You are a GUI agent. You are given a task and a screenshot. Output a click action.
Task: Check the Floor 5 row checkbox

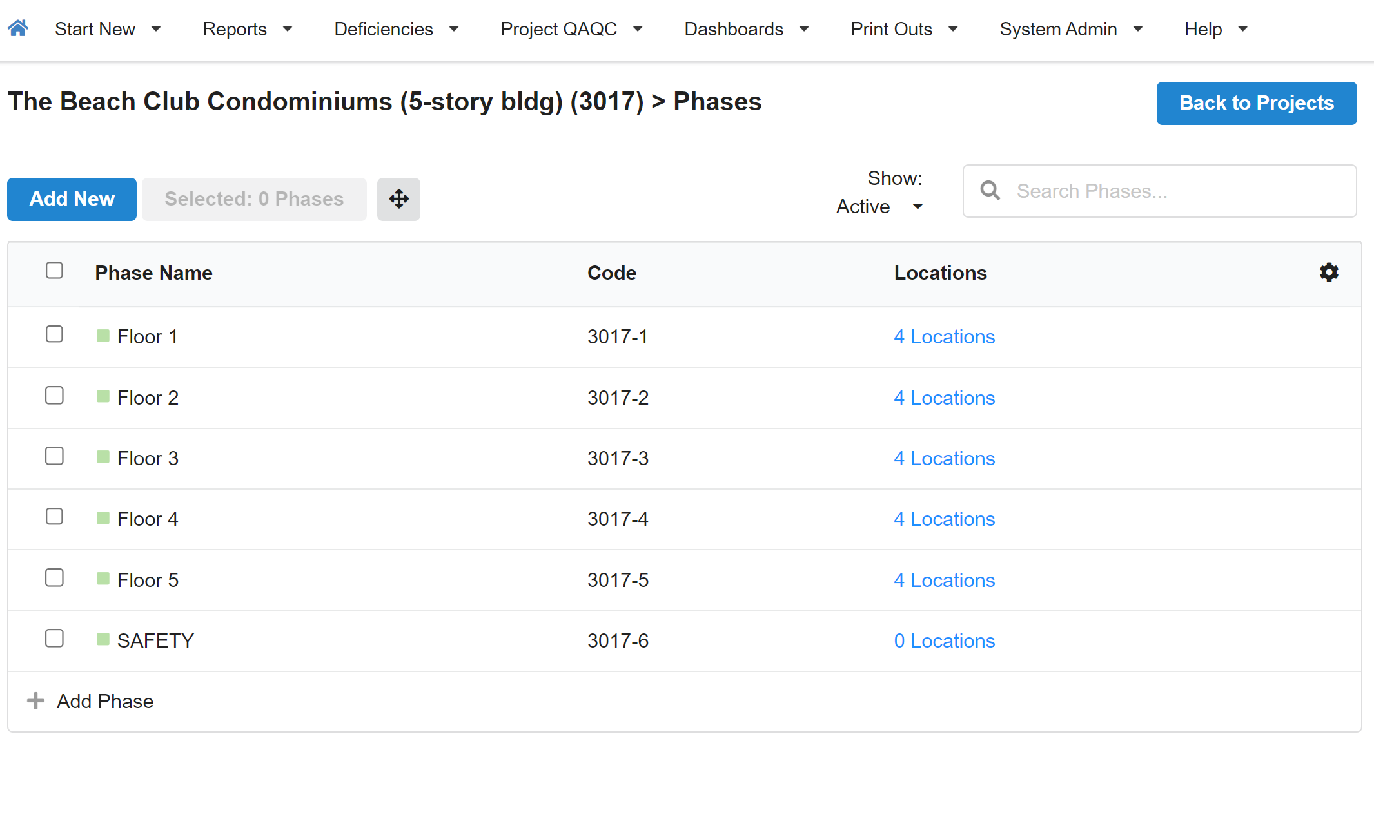coord(54,577)
